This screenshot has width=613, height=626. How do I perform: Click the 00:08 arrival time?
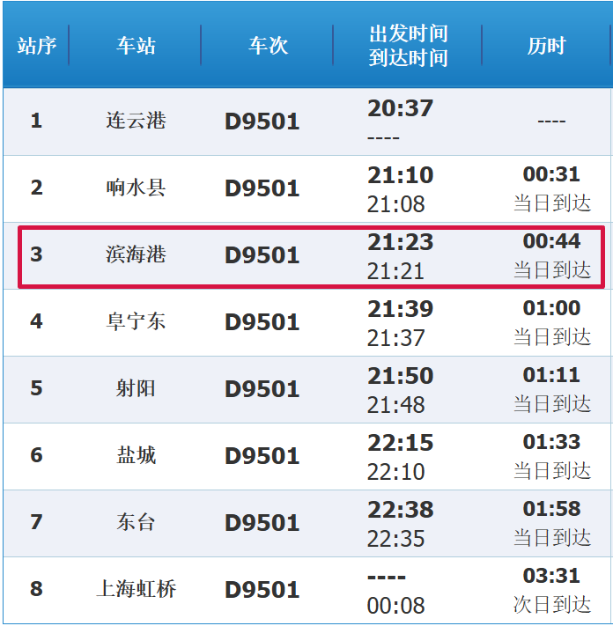395,606
